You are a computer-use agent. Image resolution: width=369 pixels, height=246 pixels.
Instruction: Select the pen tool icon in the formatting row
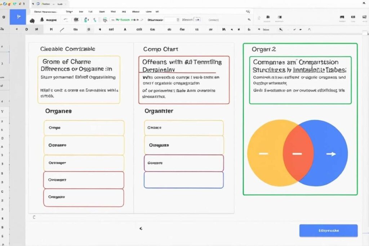tap(281, 30)
